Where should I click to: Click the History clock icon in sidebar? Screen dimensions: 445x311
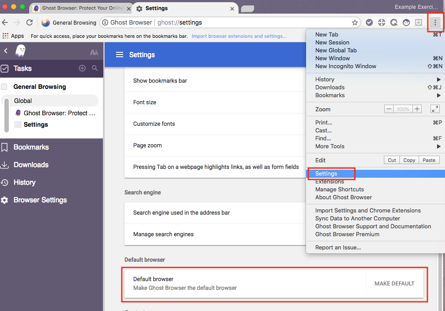click(x=4, y=183)
